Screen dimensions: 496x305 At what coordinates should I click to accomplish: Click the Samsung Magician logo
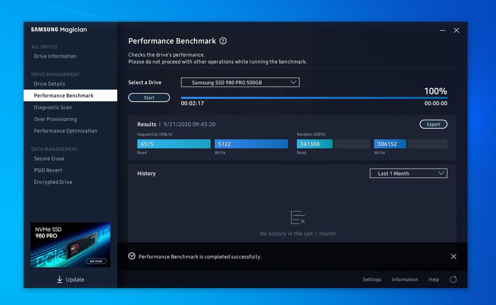(x=59, y=30)
